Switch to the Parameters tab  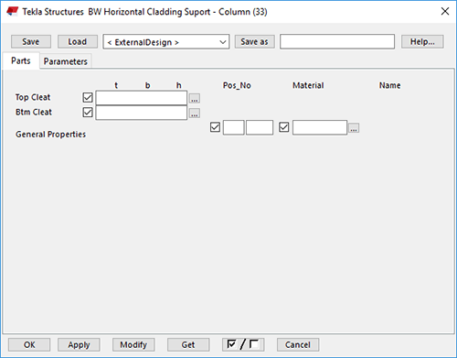coord(66,61)
